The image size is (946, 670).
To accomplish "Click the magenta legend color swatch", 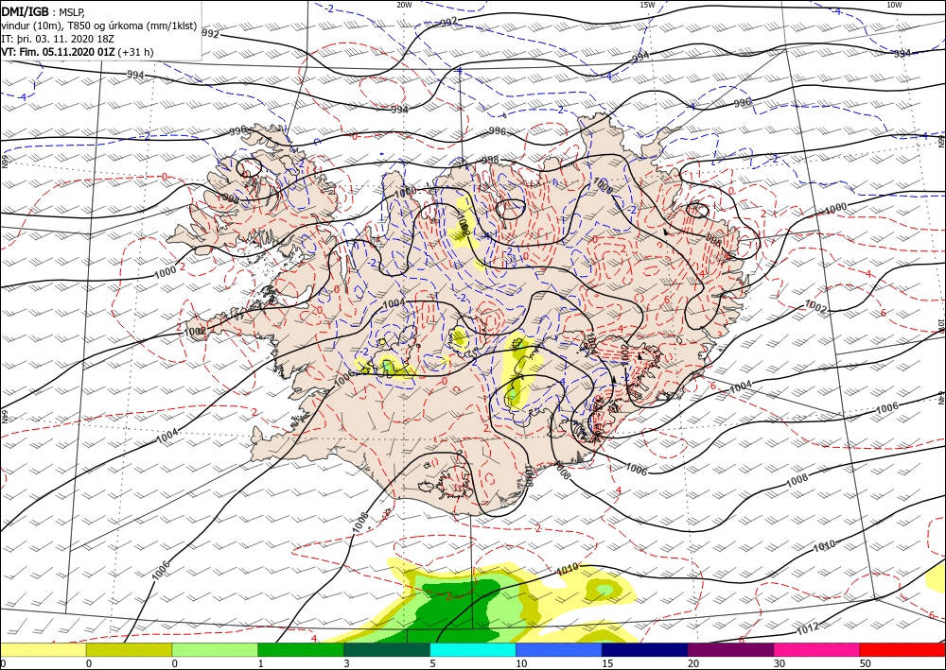I will 817,649.
